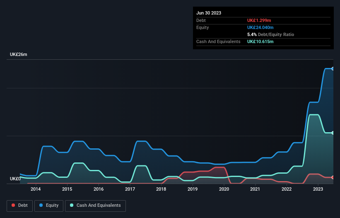Click the 2014 x-axis label

[x=36, y=189]
